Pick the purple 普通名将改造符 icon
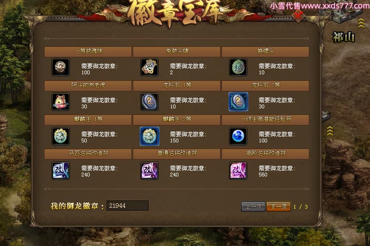Screen dimensions: 370x246 point(149,170)
